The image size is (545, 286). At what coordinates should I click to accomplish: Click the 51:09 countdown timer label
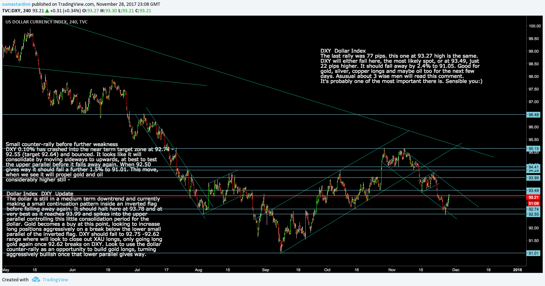(x=534, y=203)
